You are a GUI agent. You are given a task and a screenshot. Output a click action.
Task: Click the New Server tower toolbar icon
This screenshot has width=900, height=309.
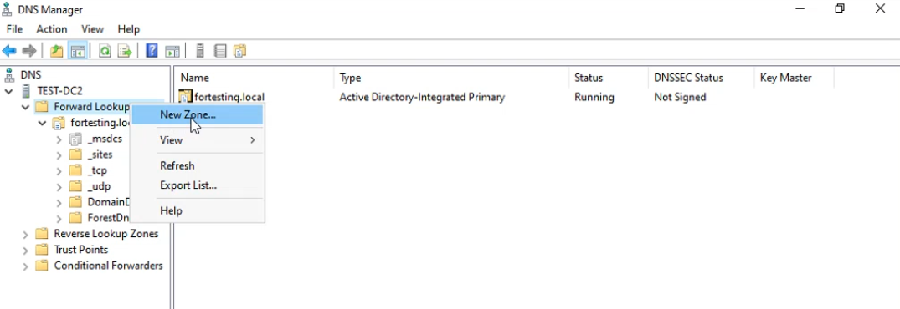[200, 51]
